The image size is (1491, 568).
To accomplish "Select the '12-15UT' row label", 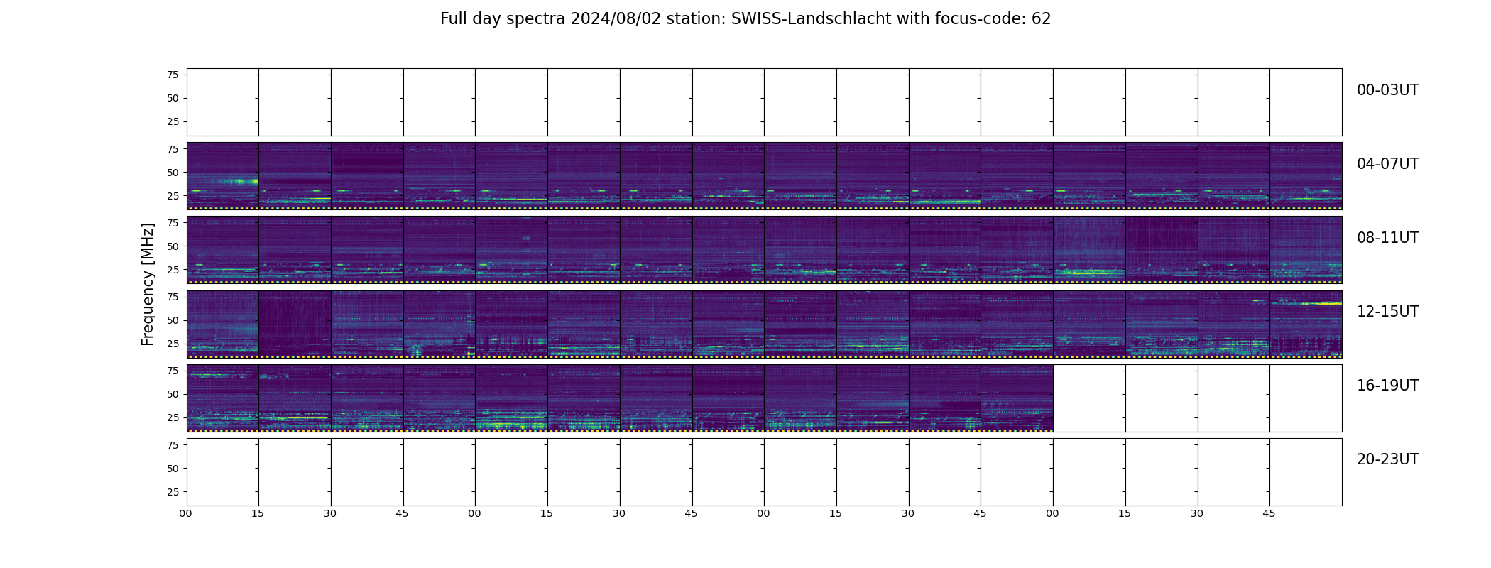I will (x=1387, y=312).
